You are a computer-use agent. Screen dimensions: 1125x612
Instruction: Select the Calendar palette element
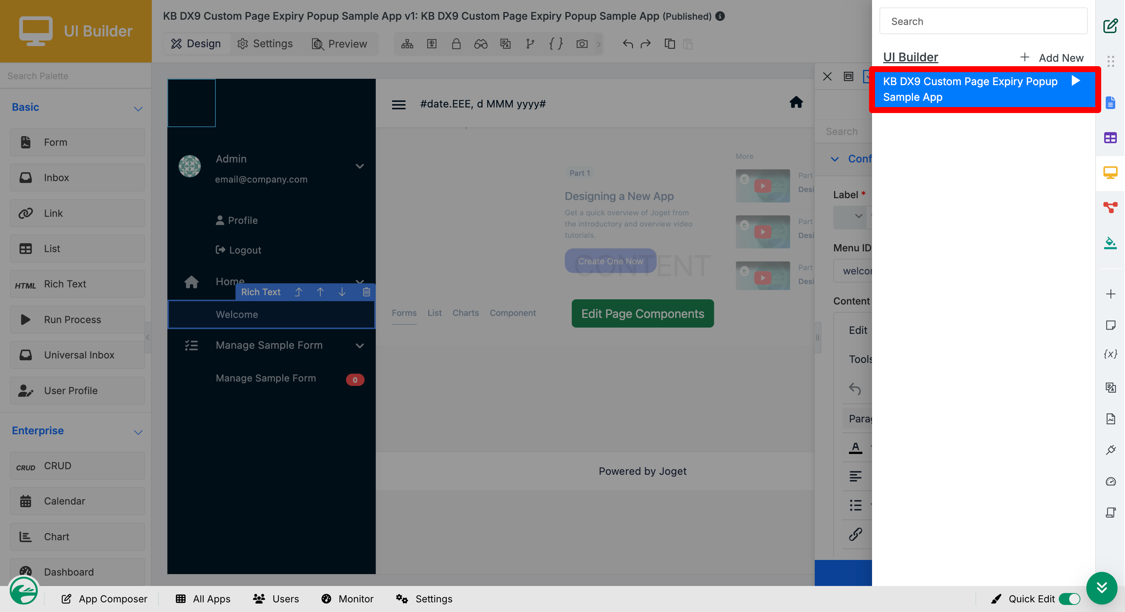(77, 501)
